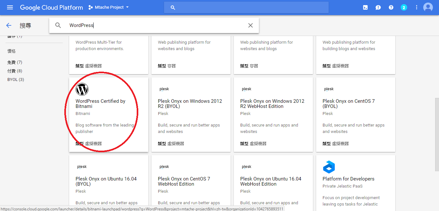Screen dimensions: 439x211
Task: Open the help question mark icon
Action: (x=391, y=7)
